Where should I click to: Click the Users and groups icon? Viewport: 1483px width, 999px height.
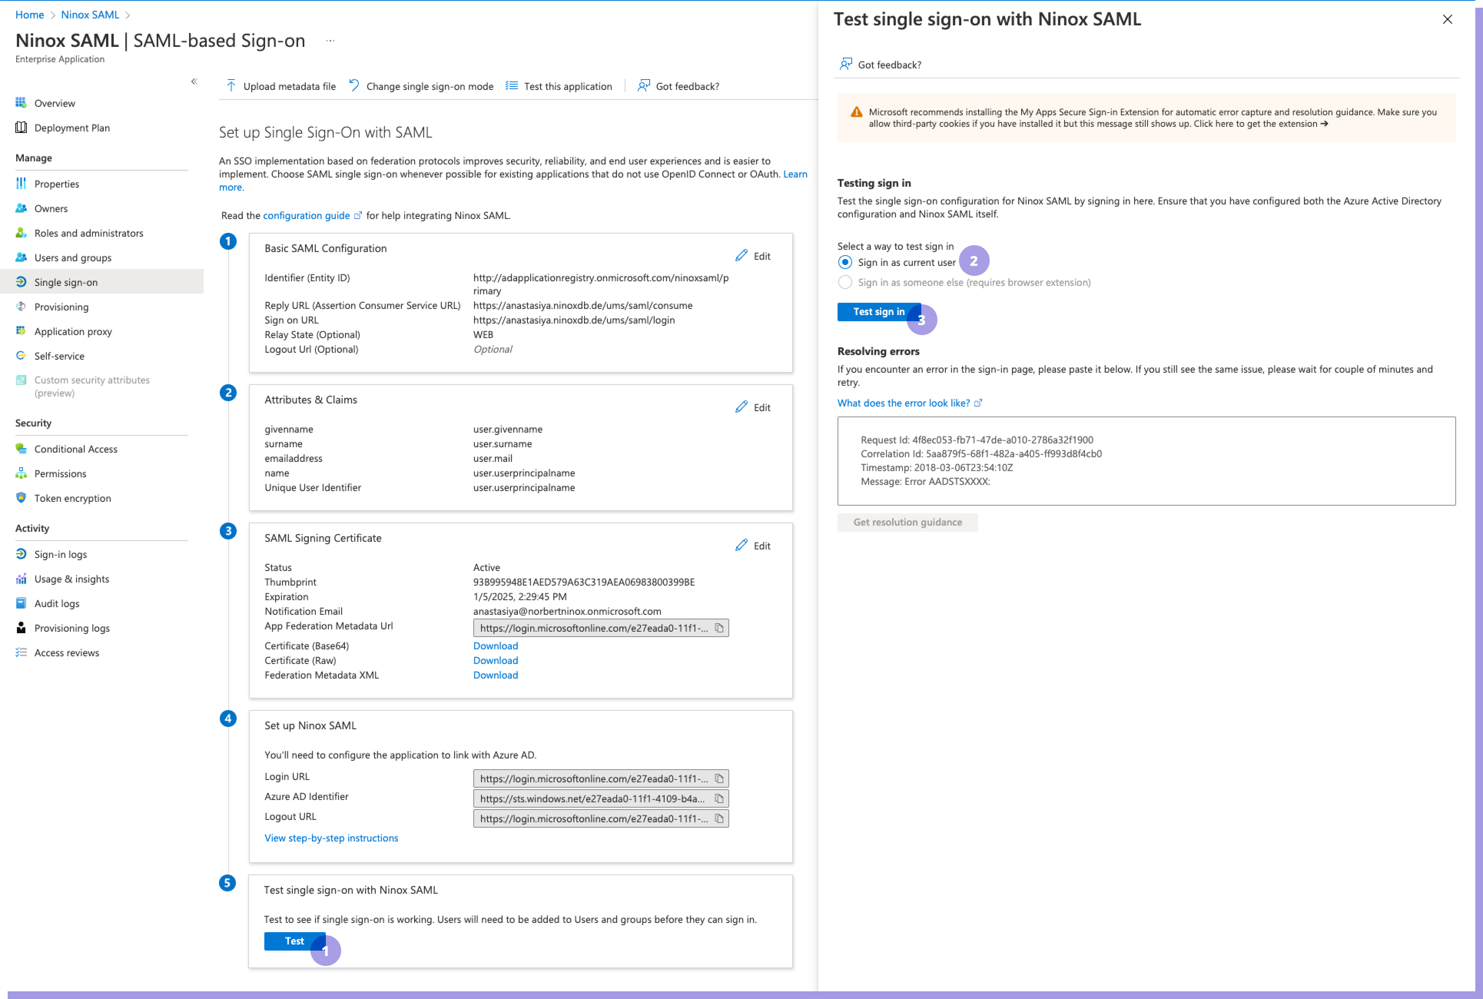21,257
